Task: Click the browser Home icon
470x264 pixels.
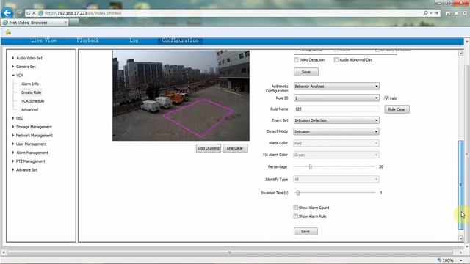Action: 448,13
